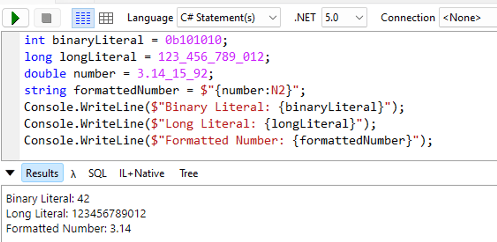The height and width of the screenshot is (242, 497).
Task: Run the query with the green play button
Action: pos(15,18)
